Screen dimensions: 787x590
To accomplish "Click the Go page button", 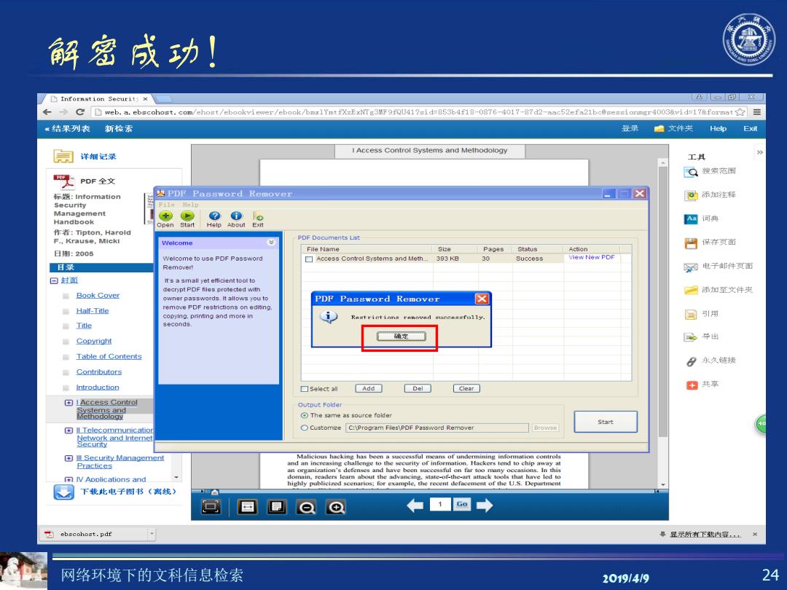I will (x=462, y=504).
